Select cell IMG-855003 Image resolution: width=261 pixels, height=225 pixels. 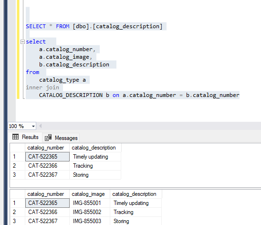[90, 221]
